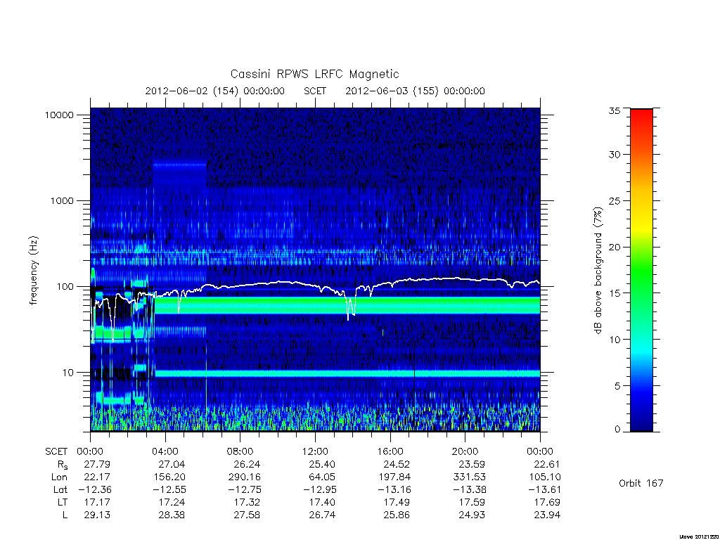
Task: Click the L value 28.38
Action: [x=172, y=515]
